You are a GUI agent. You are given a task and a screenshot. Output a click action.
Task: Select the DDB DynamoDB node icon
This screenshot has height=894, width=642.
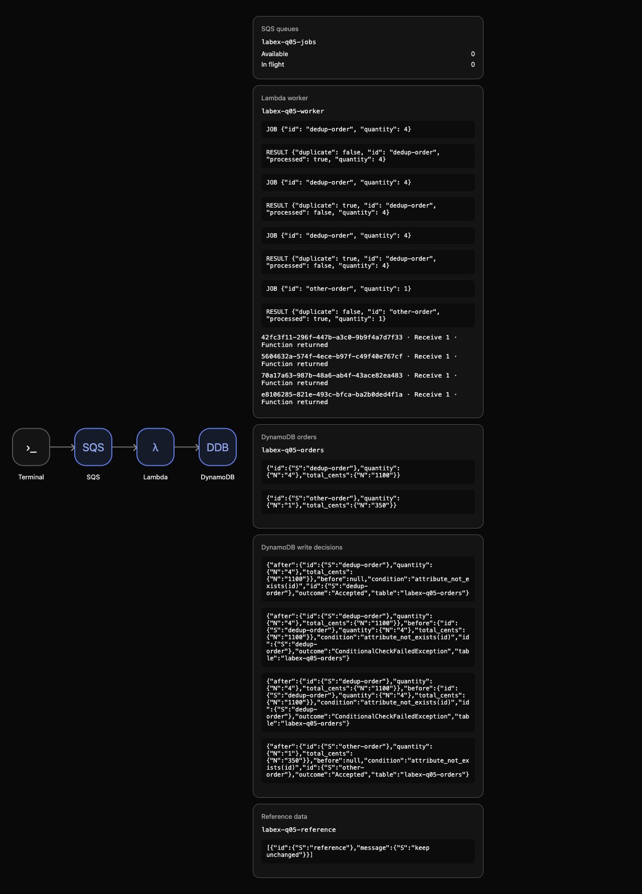[218, 447]
